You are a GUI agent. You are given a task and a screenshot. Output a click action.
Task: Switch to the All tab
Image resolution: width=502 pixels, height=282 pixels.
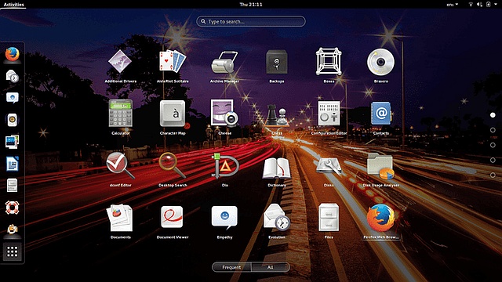(x=271, y=267)
